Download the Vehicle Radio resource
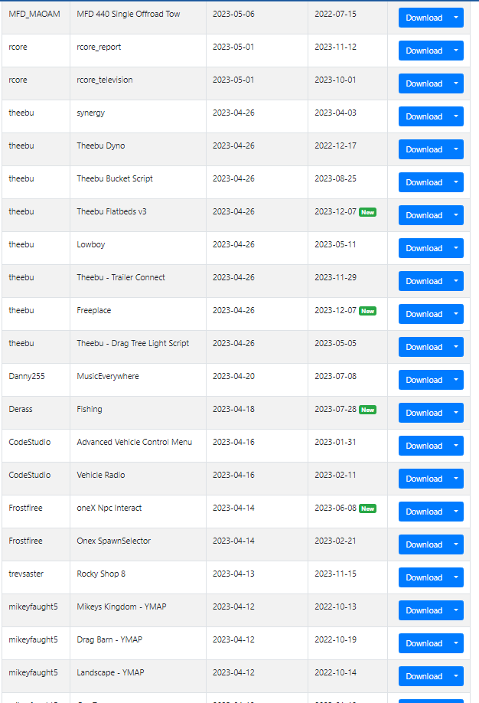 [x=424, y=479]
